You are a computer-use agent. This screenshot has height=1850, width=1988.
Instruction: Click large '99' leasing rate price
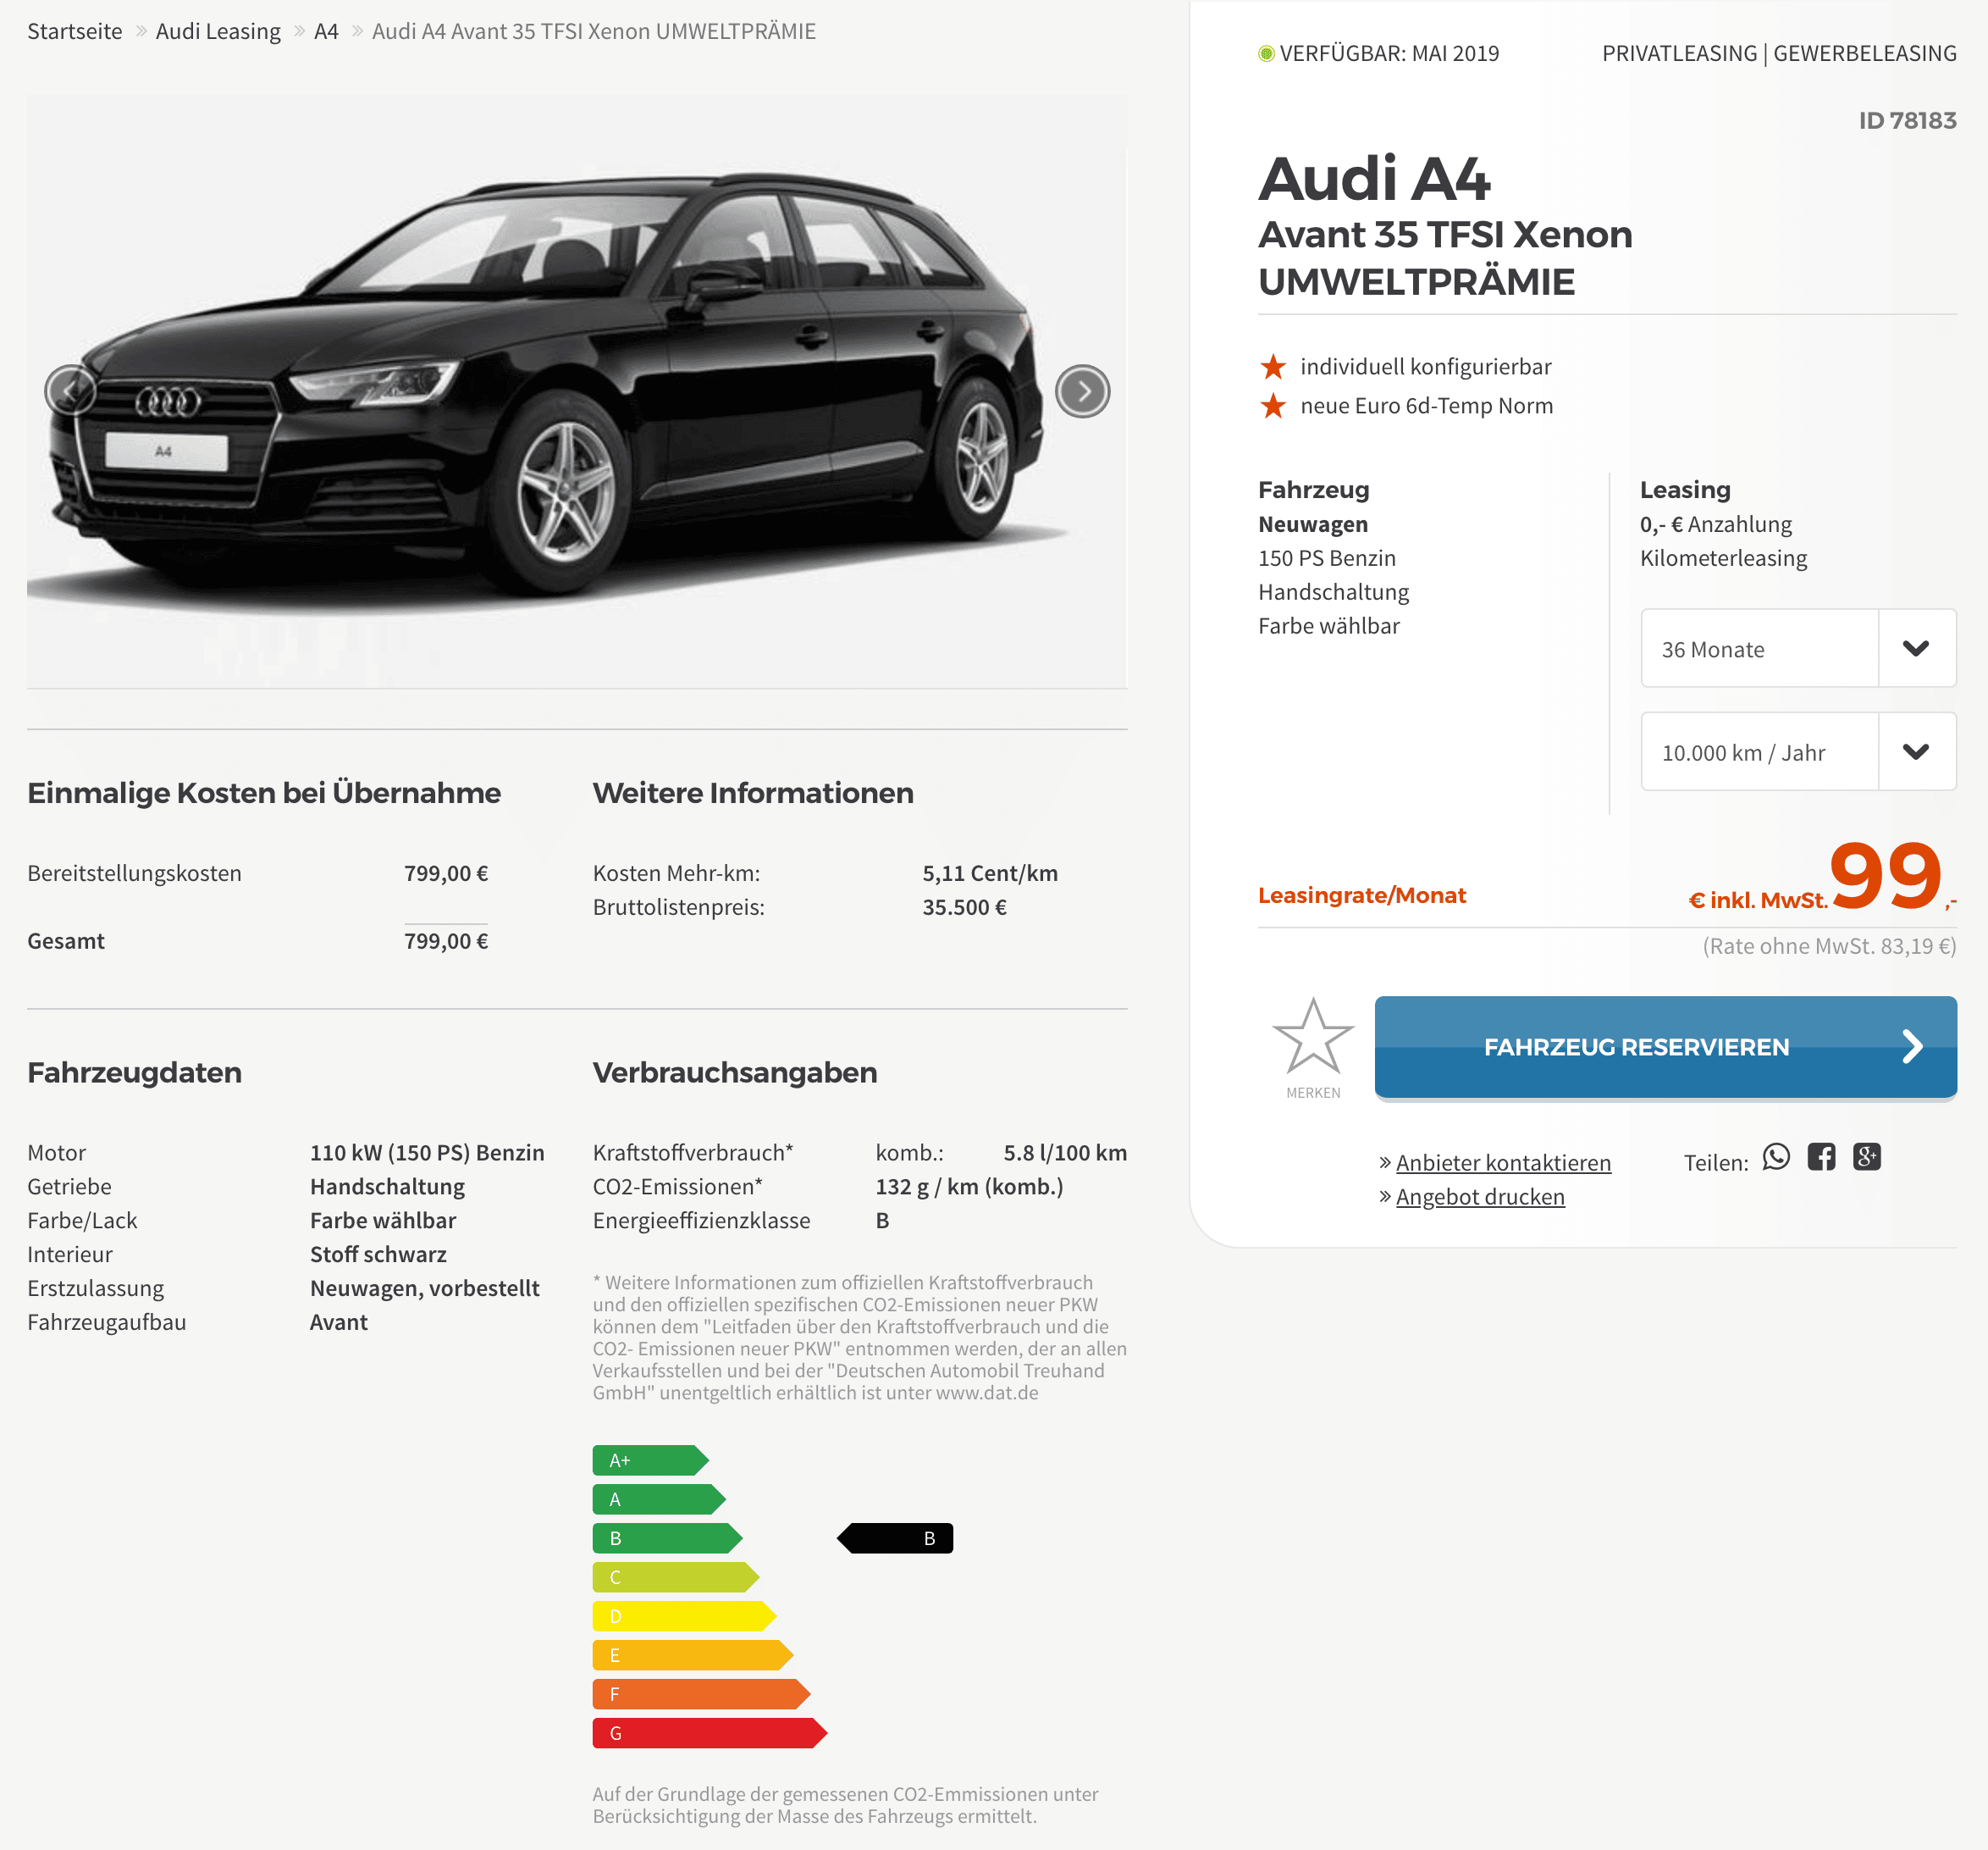1885,874
